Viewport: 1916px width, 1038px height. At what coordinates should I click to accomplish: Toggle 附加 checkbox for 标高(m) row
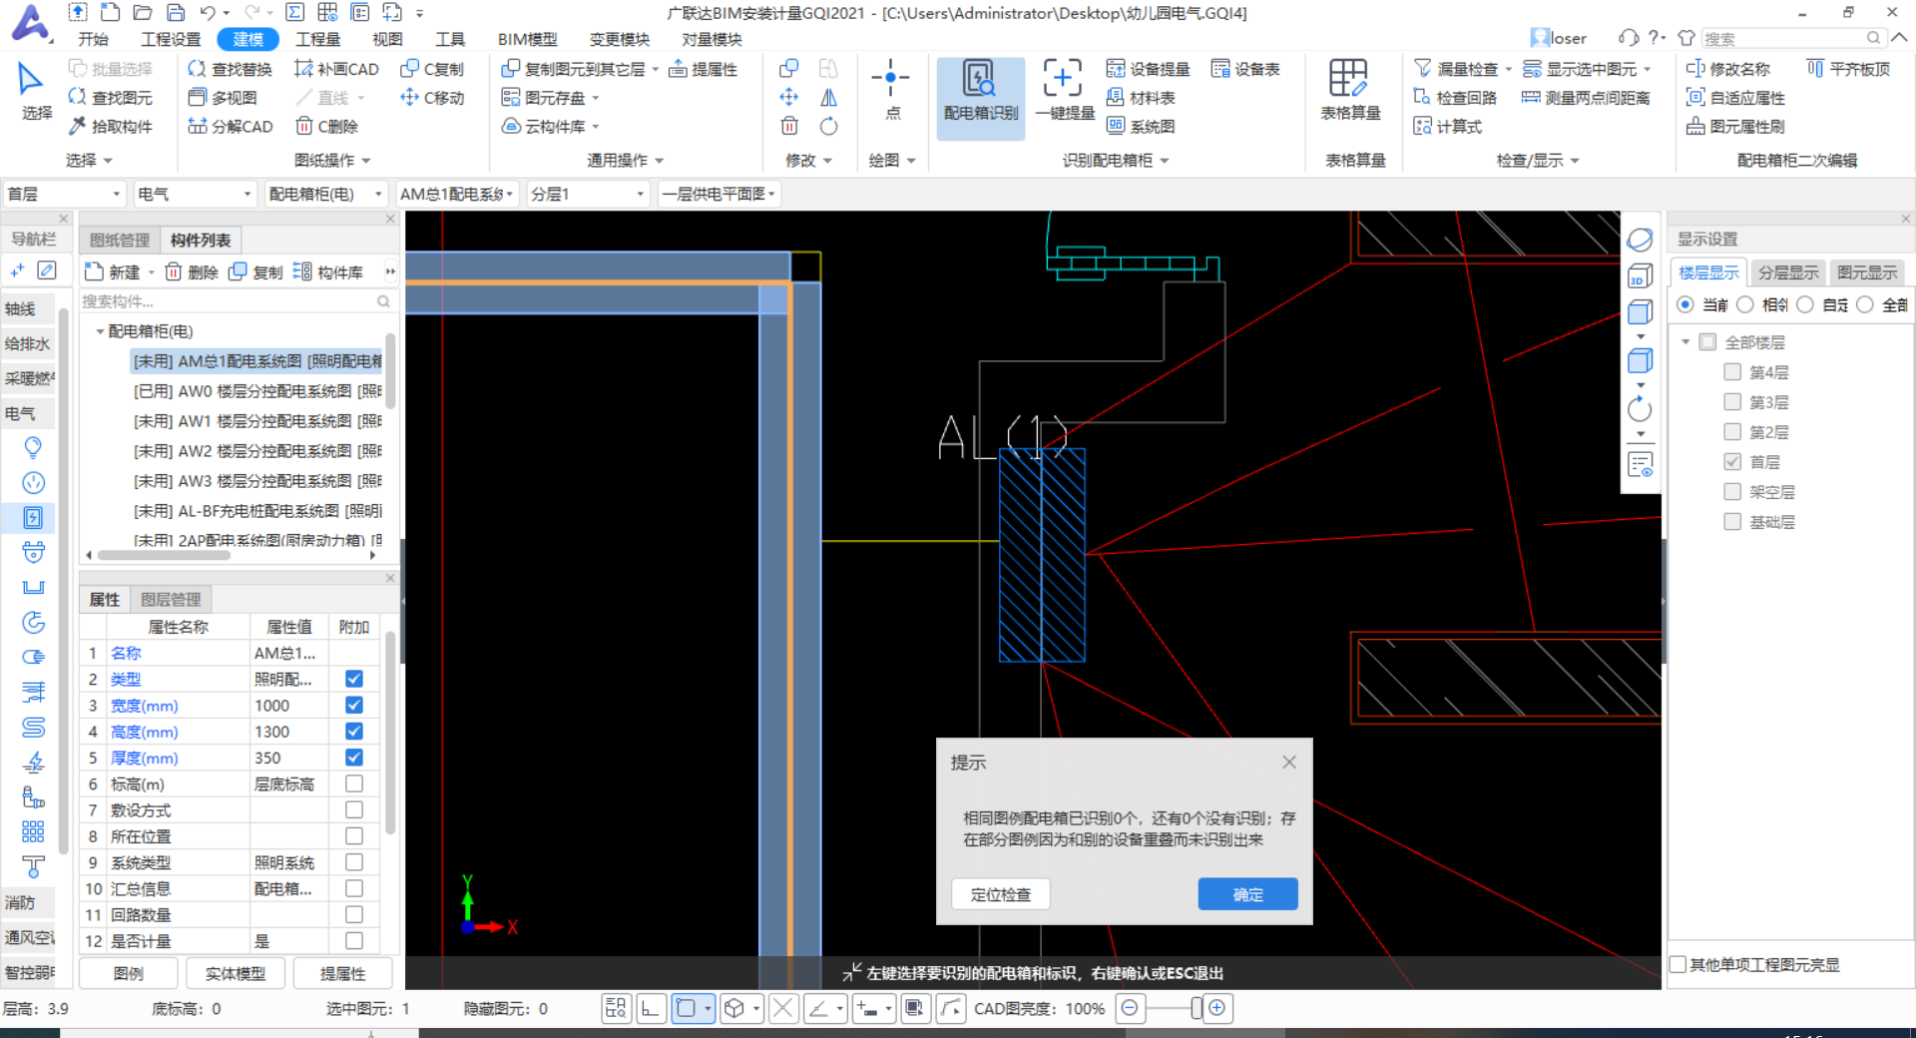(353, 783)
